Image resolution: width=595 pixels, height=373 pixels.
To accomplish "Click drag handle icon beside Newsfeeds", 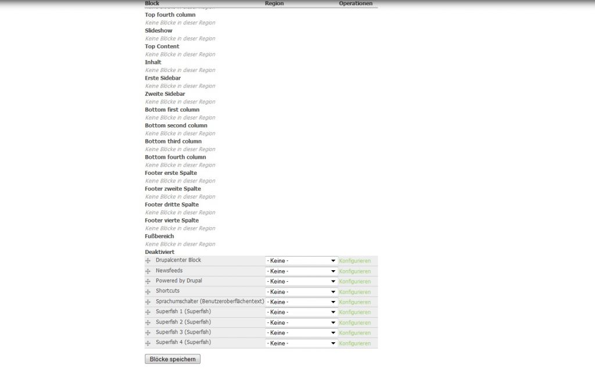I will click(148, 271).
